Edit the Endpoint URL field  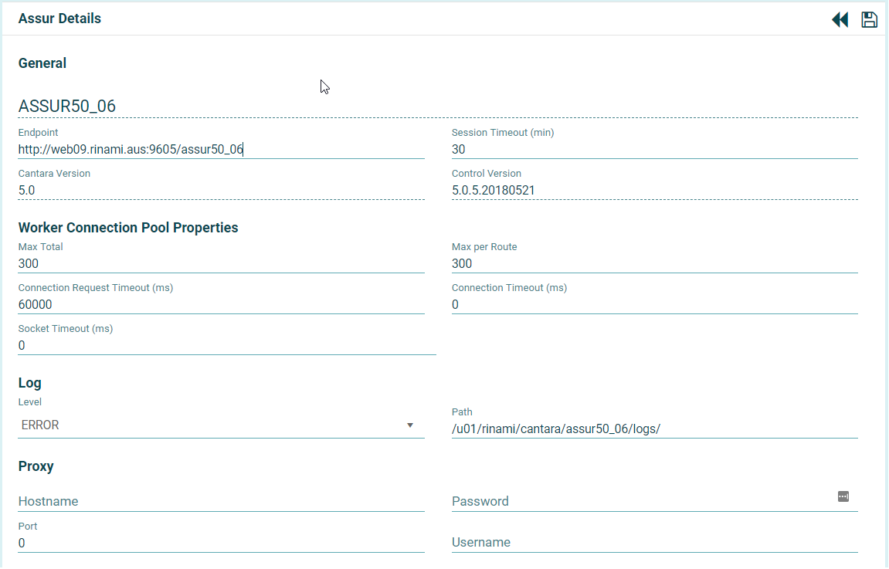[221, 150]
